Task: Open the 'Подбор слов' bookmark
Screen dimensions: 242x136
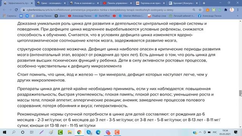Action: [157, 16]
